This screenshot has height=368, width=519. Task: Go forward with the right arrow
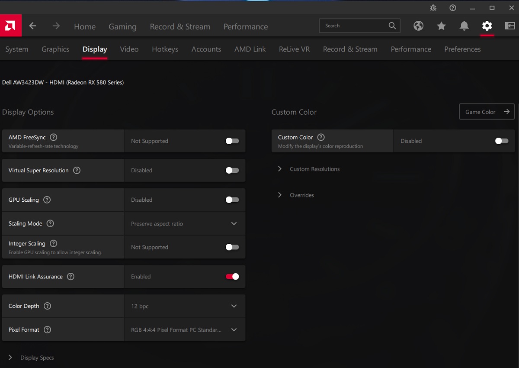56,26
